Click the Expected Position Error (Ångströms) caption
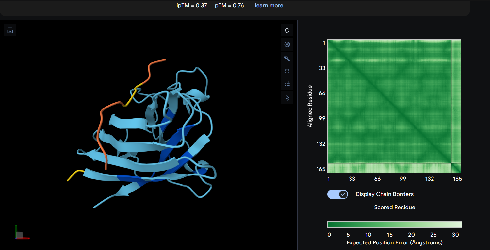The width and height of the screenshot is (490, 250). click(395, 242)
